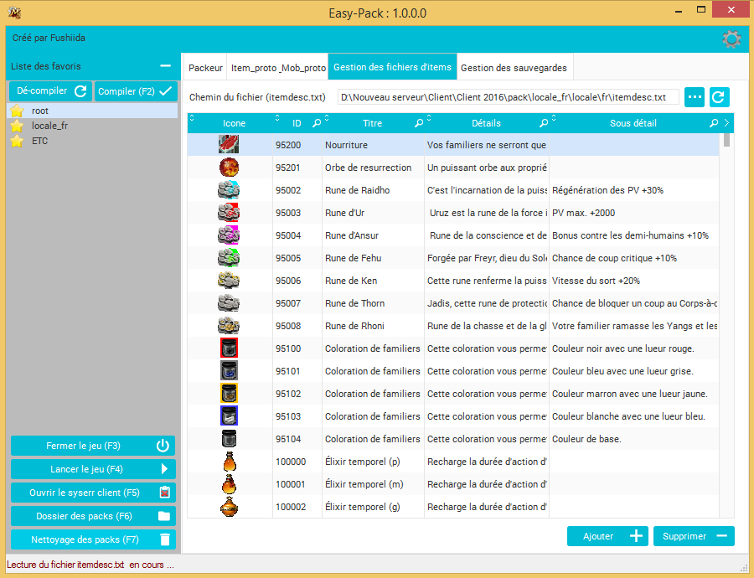Search in the ID column magnifier

(317, 124)
